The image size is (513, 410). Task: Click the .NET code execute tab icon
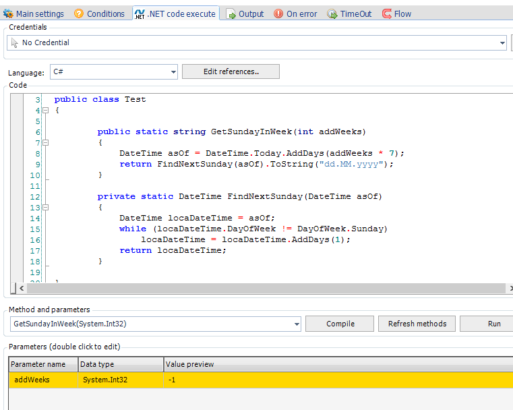click(140, 13)
